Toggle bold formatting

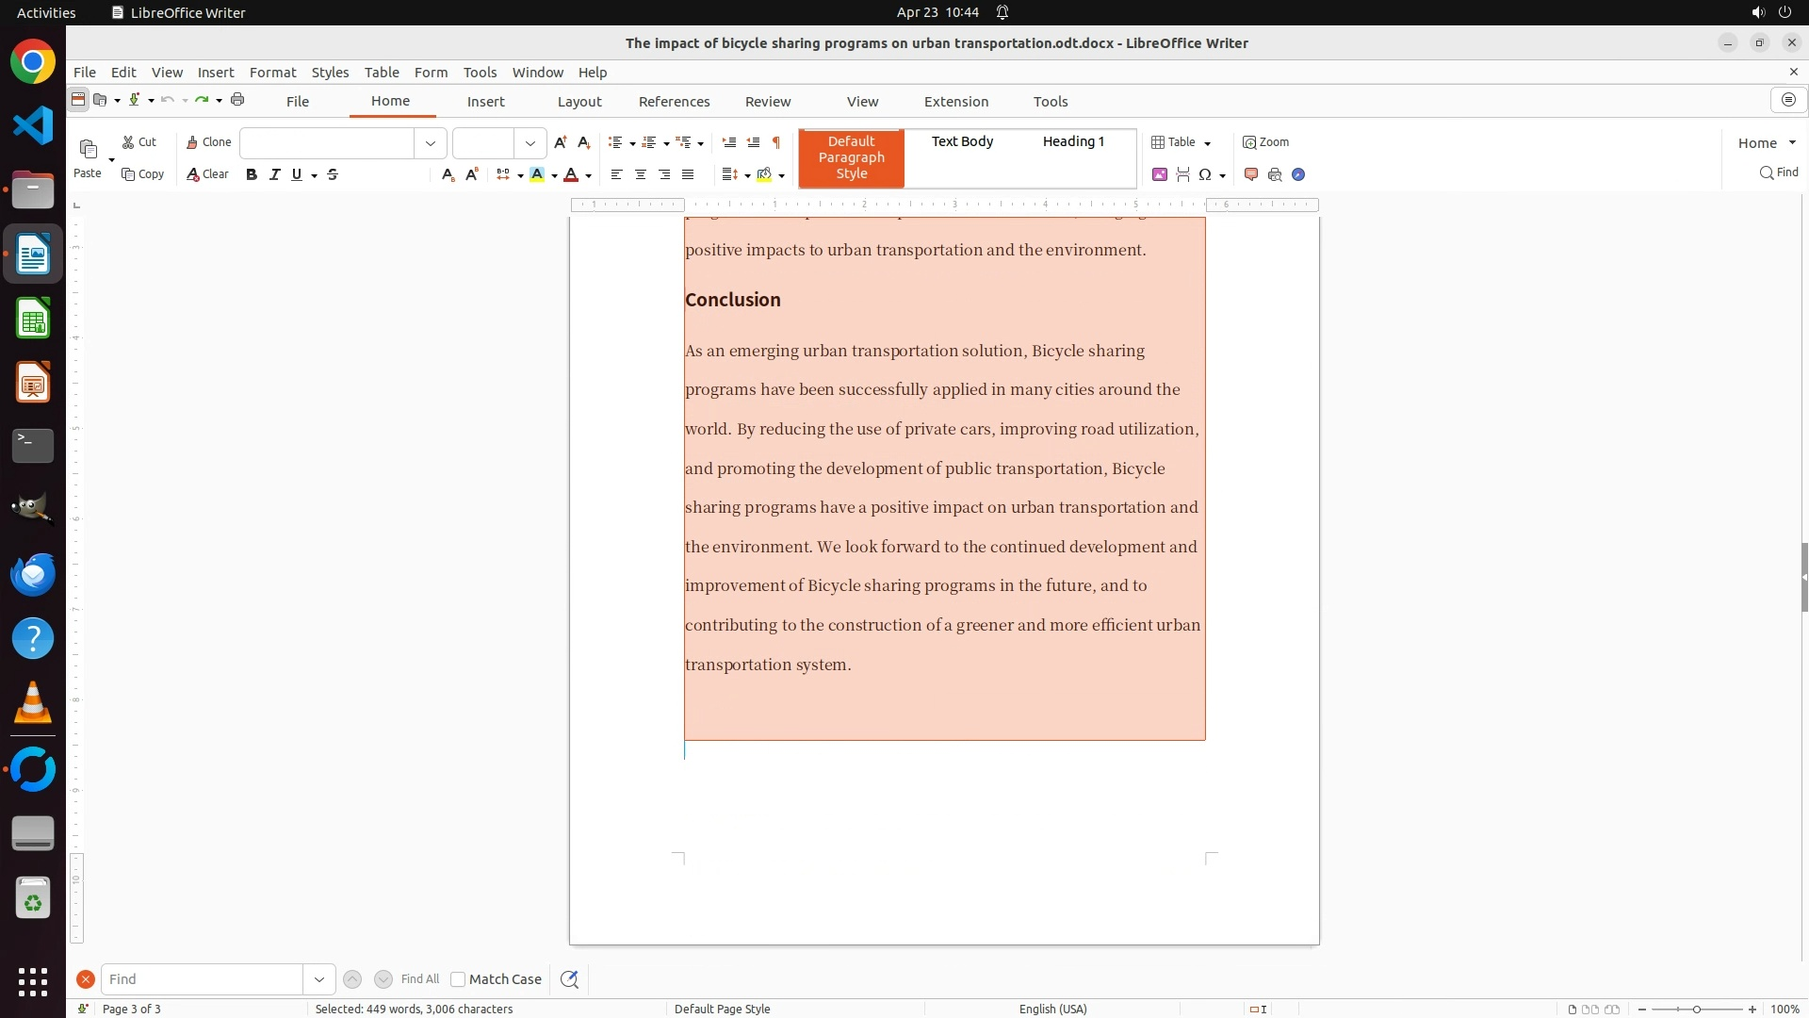[x=251, y=174]
